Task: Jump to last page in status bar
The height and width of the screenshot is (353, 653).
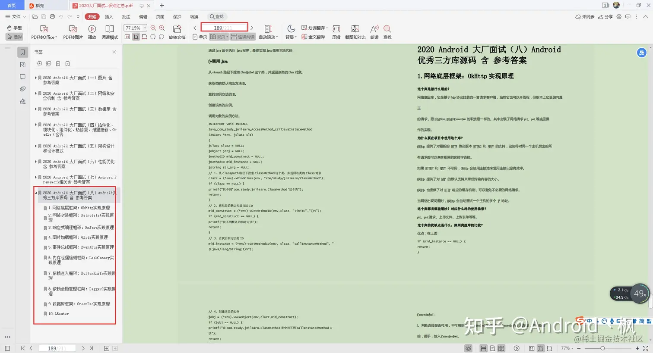Action: click(x=91, y=348)
